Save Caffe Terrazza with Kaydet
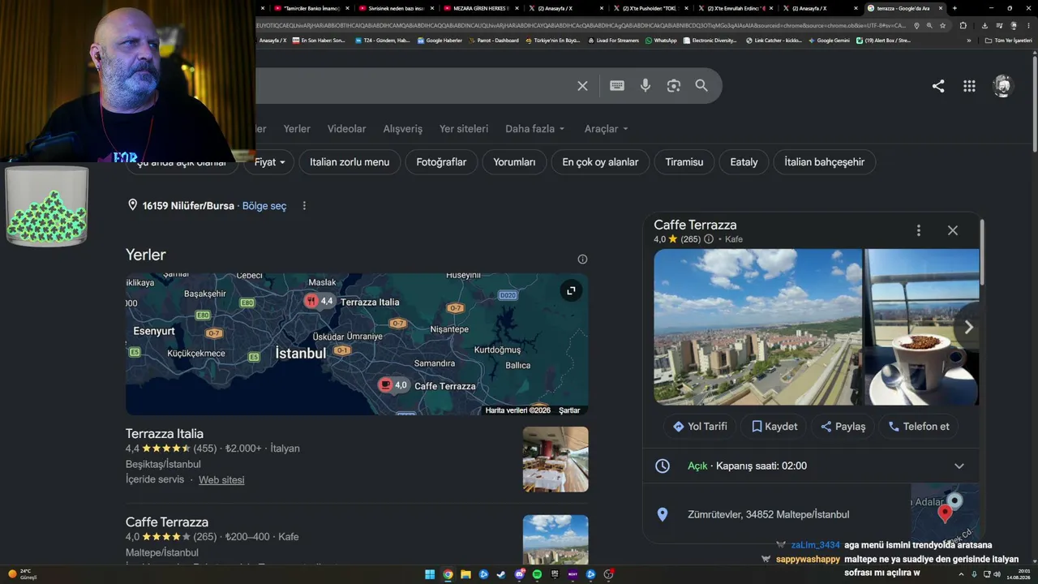Image resolution: width=1038 pixels, height=584 pixels. pos(774,427)
